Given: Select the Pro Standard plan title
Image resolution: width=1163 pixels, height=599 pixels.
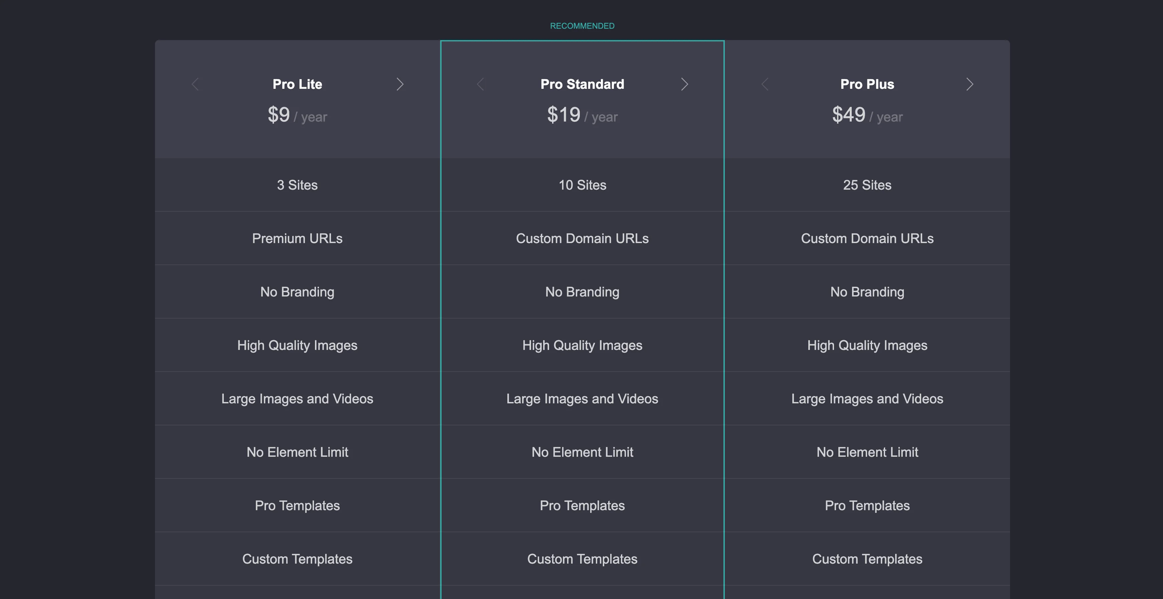Looking at the screenshot, I should (582, 84).
